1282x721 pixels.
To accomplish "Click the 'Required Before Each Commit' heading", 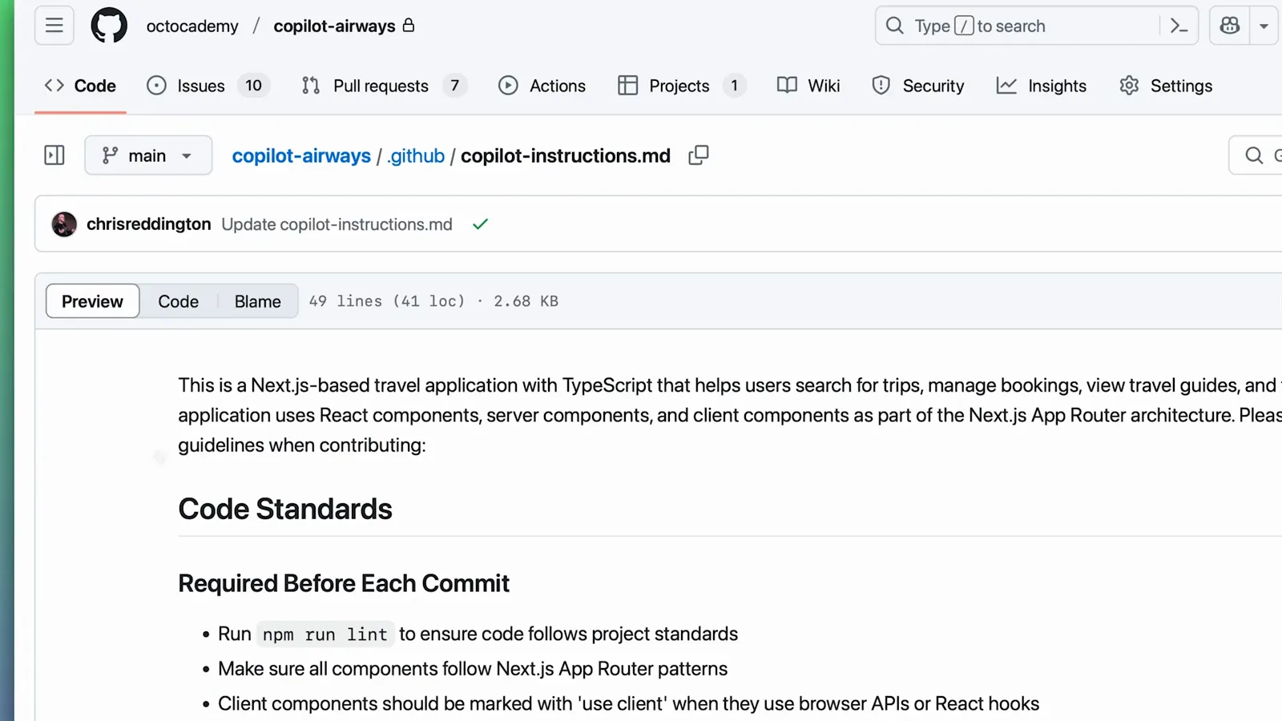I will click(344, 583).
